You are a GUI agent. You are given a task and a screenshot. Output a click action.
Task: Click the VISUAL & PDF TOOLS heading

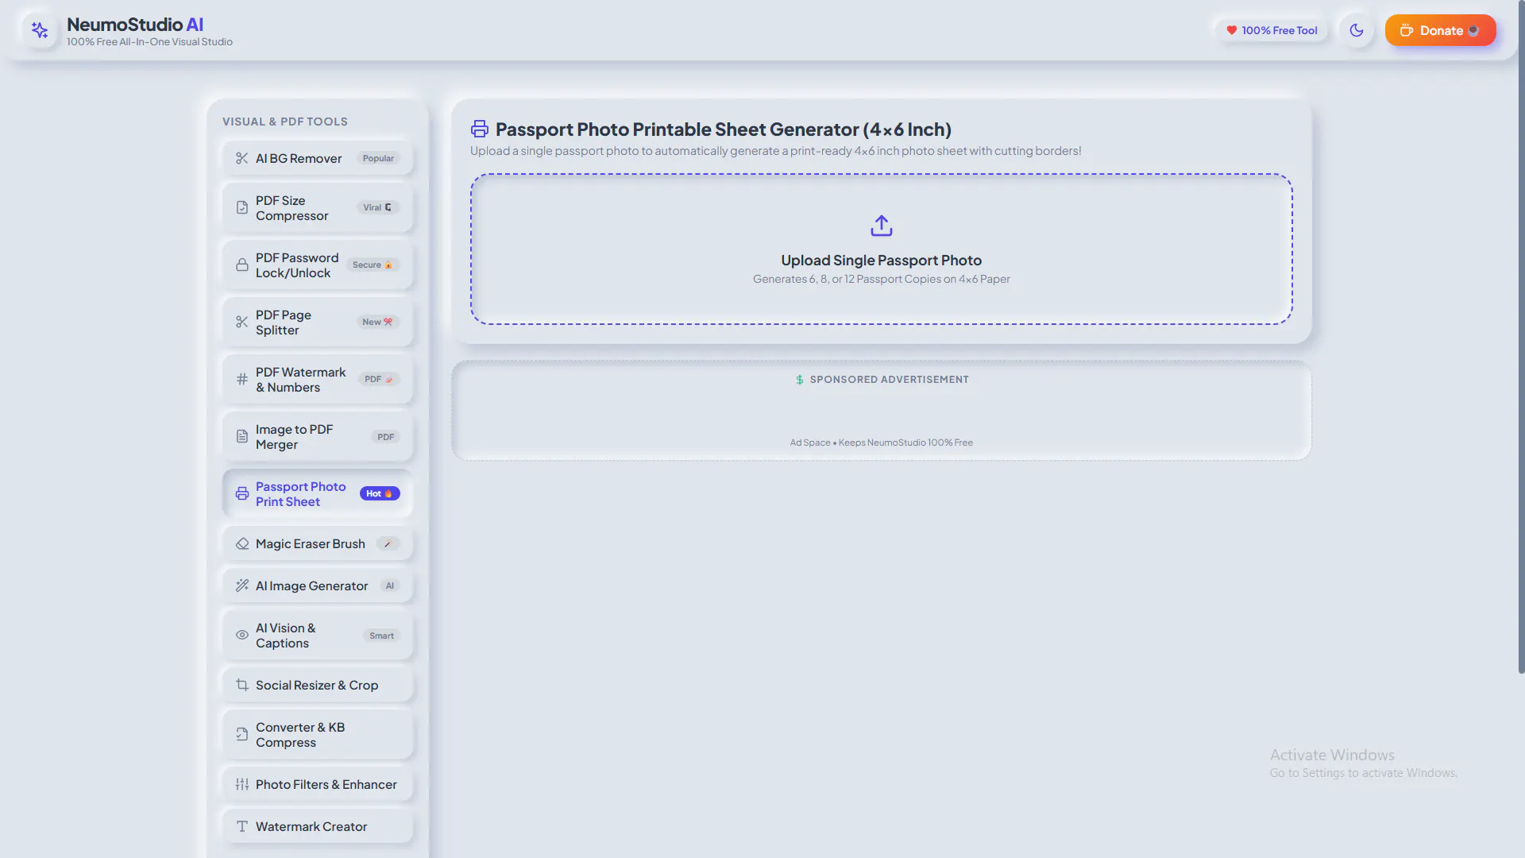pos(285,122)
